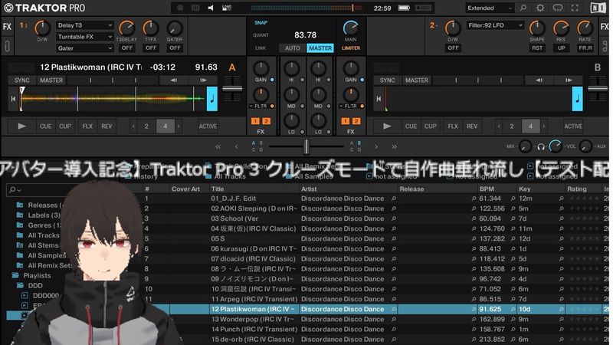Enable the LIMITER on main output

click(351, 48)
